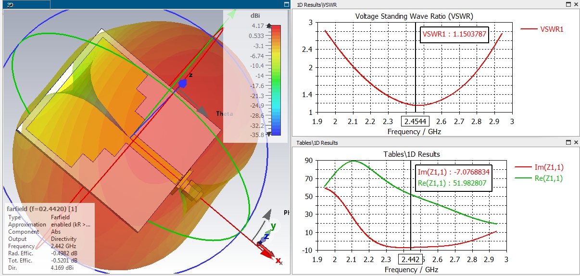Select the Re(Z1,1) legend entry

(x=539, y=178)
